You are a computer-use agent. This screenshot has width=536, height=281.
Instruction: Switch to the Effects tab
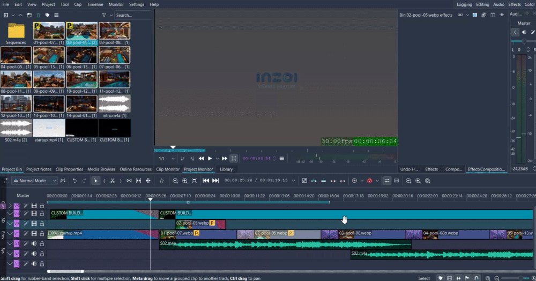point(431,169)
